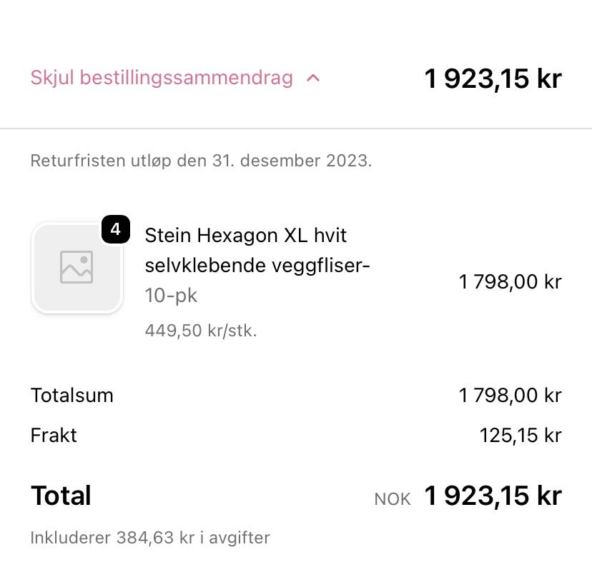
Task: Click the product line price 1 798,00 kr
Action: point(510,281)
